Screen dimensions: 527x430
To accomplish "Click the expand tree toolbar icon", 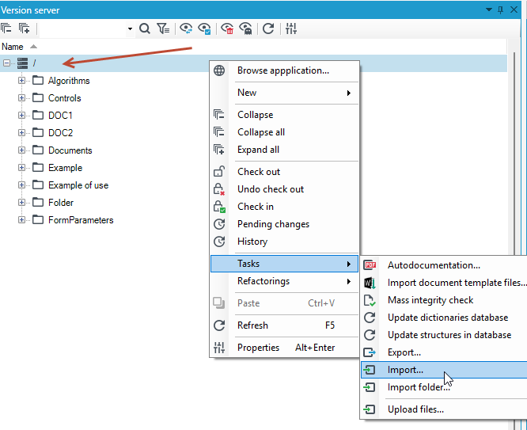I will 25,29.
